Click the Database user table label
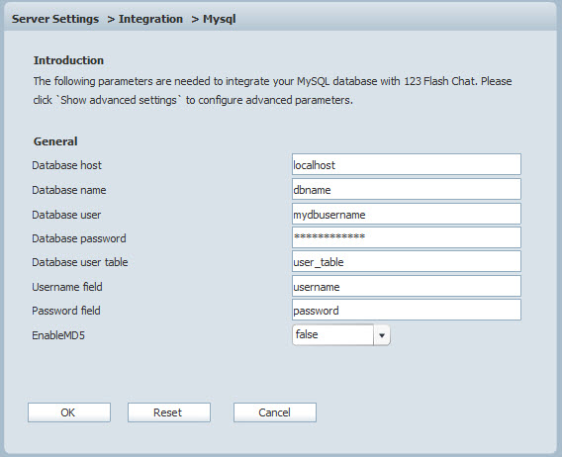This screenshot has width=562, height=457. 80,262
